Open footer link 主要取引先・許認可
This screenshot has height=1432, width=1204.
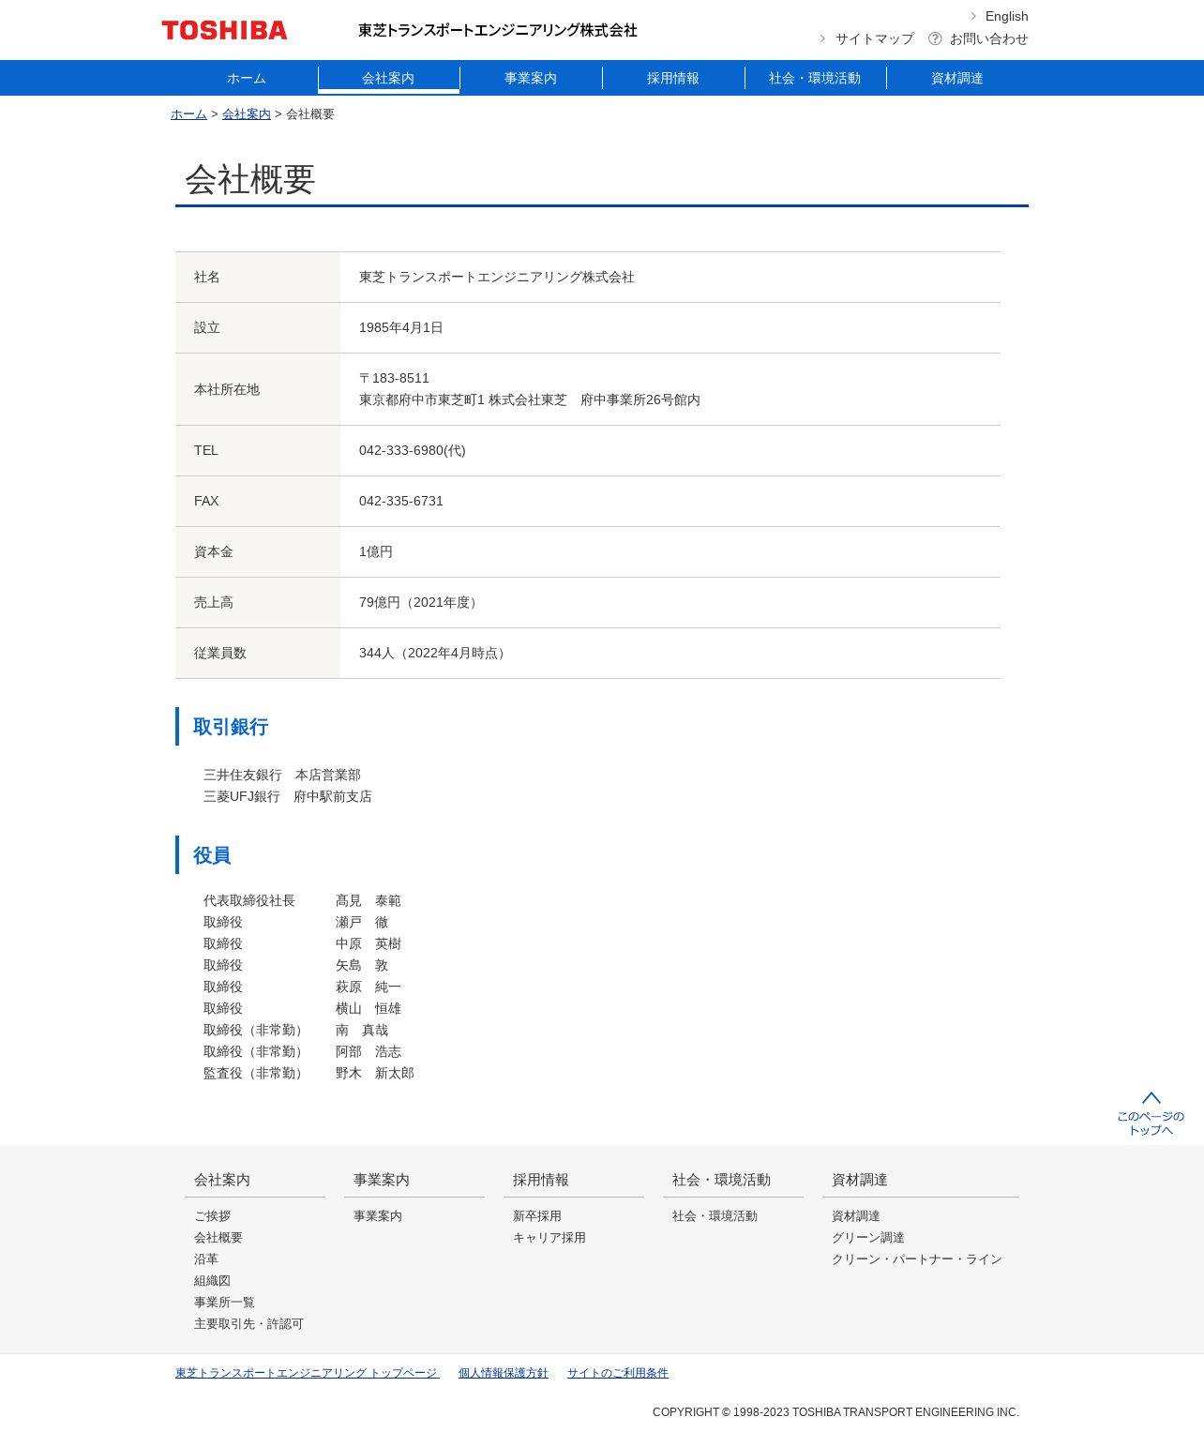(x=248, y=1323)
